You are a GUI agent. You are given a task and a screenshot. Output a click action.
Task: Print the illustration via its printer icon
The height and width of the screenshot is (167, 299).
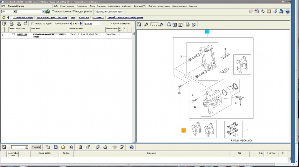[x=187, y=24]
